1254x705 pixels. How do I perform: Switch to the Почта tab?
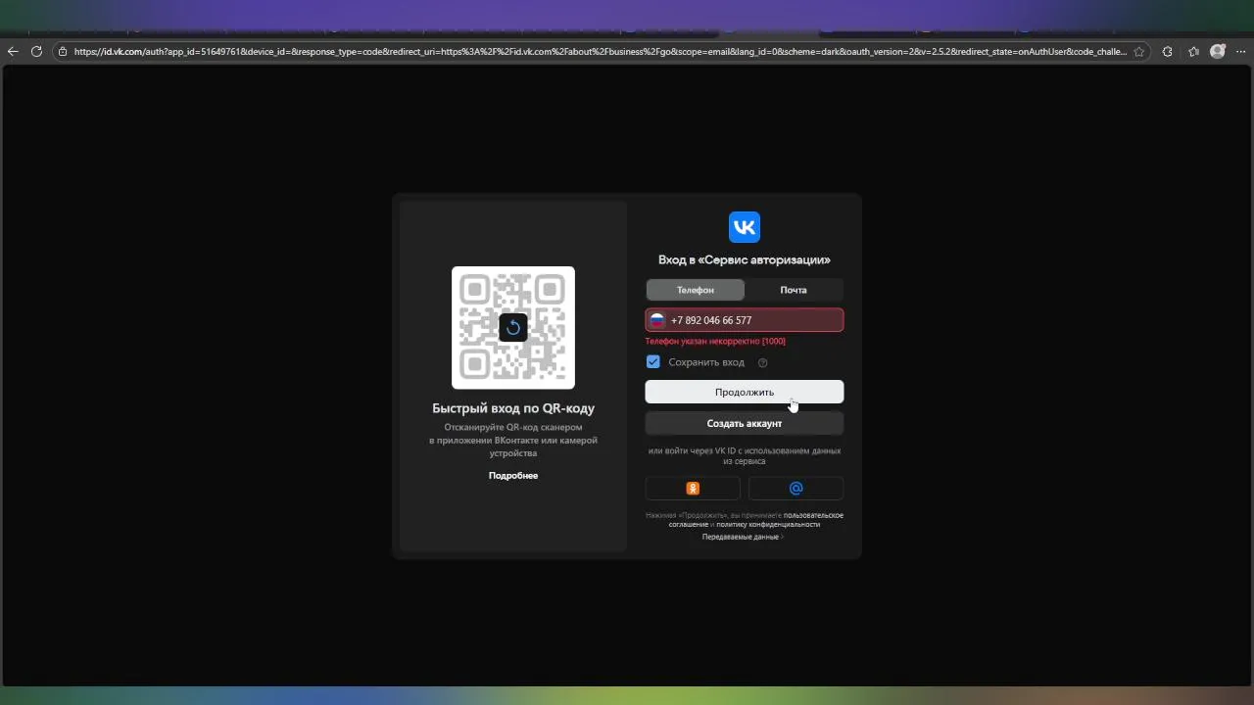[794, 290]
